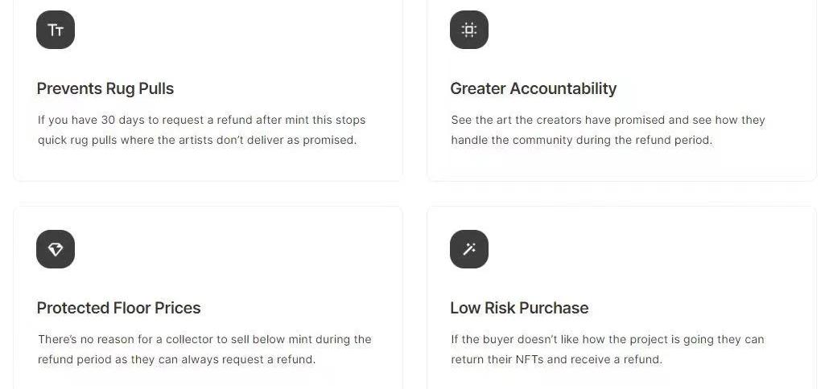Click the frame icon above Greater Accountability

click(469, 30)
